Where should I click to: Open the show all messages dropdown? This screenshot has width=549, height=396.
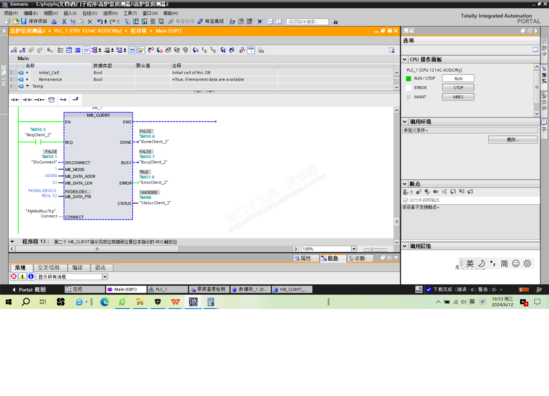105,277
